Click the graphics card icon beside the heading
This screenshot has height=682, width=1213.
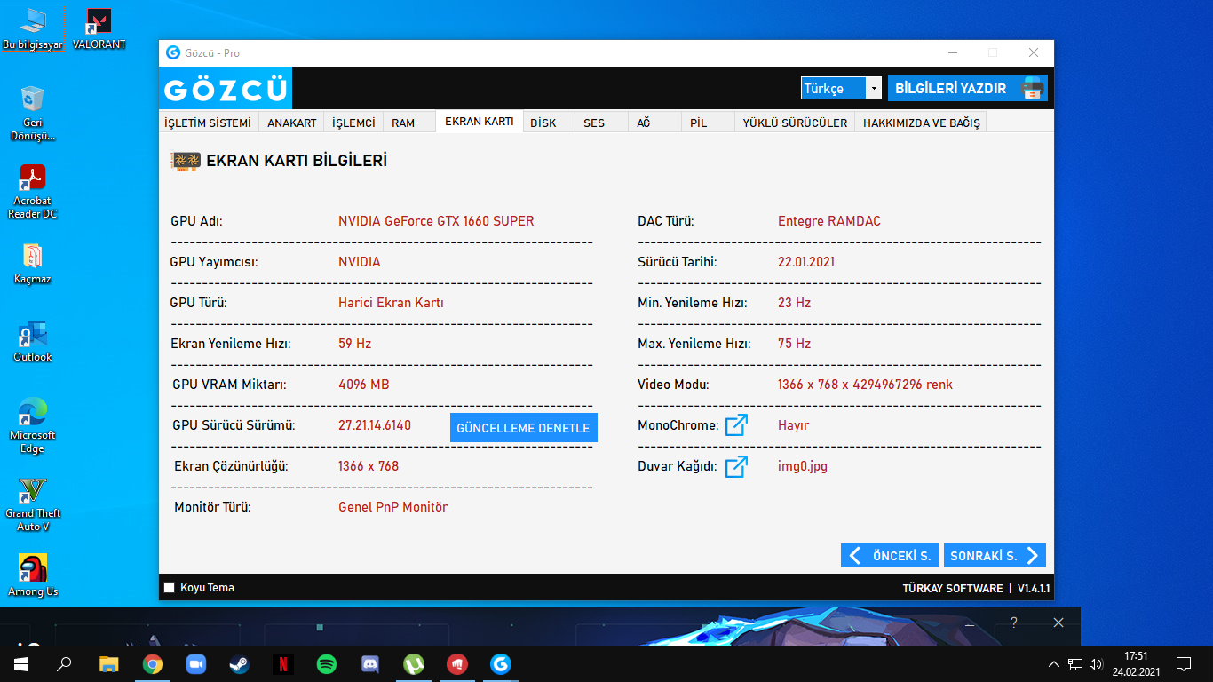click(x=185, y=161)
